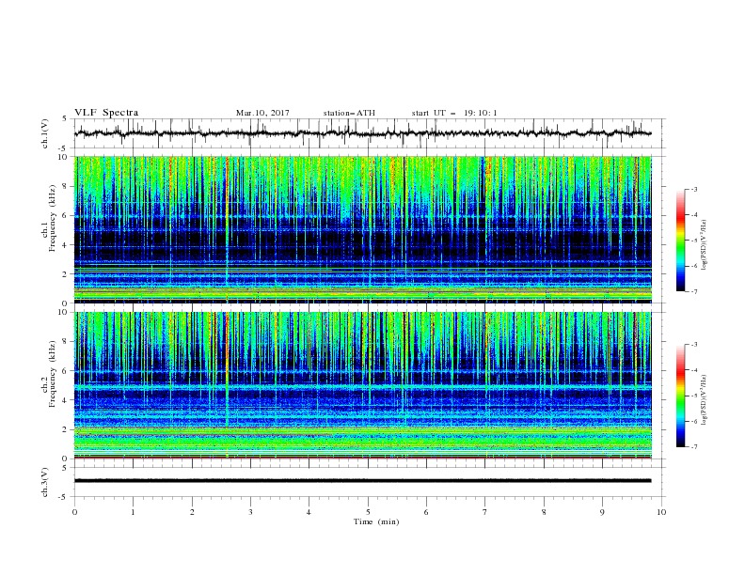Click the "start UT = 19:10:1" label
Image resolution: width=745 pixels, height=575 pixels.
coord(454,113)
